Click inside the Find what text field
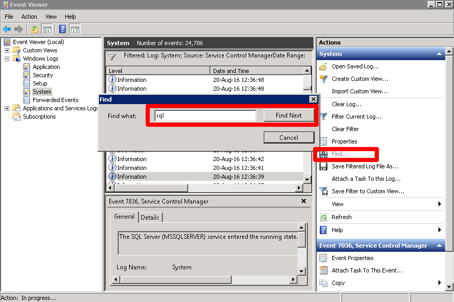 [x=205, y=116]
